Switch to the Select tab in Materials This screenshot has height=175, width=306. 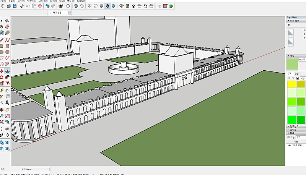290,73
